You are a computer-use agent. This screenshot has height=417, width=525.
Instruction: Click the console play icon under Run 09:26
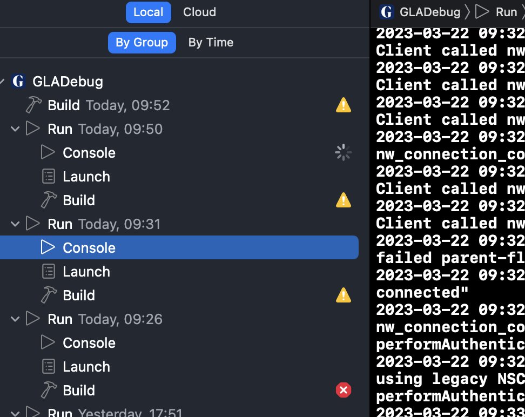point(48,342)
